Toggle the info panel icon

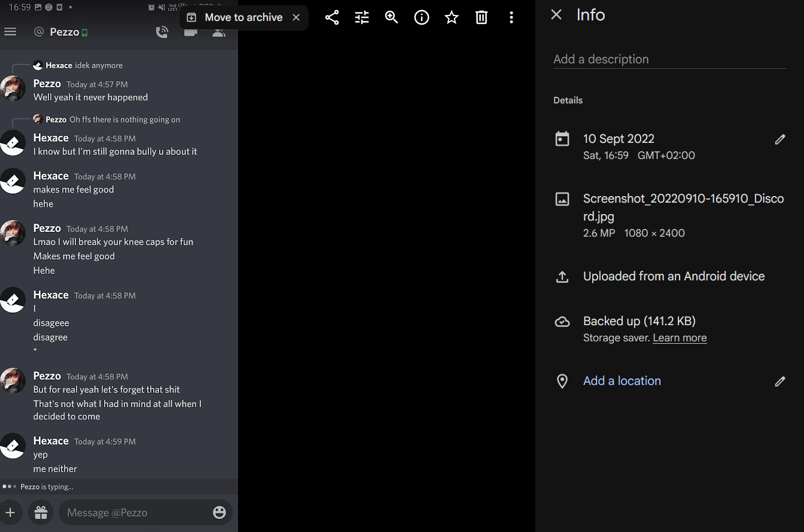[422, 18]
